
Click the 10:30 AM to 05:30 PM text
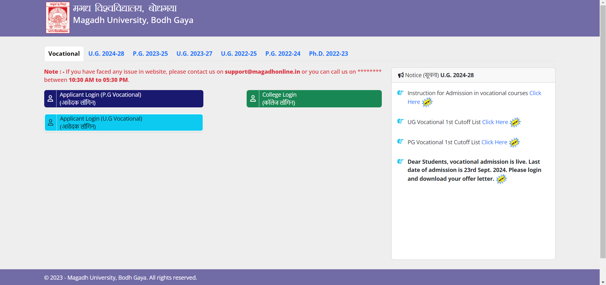tap(98, 80)
